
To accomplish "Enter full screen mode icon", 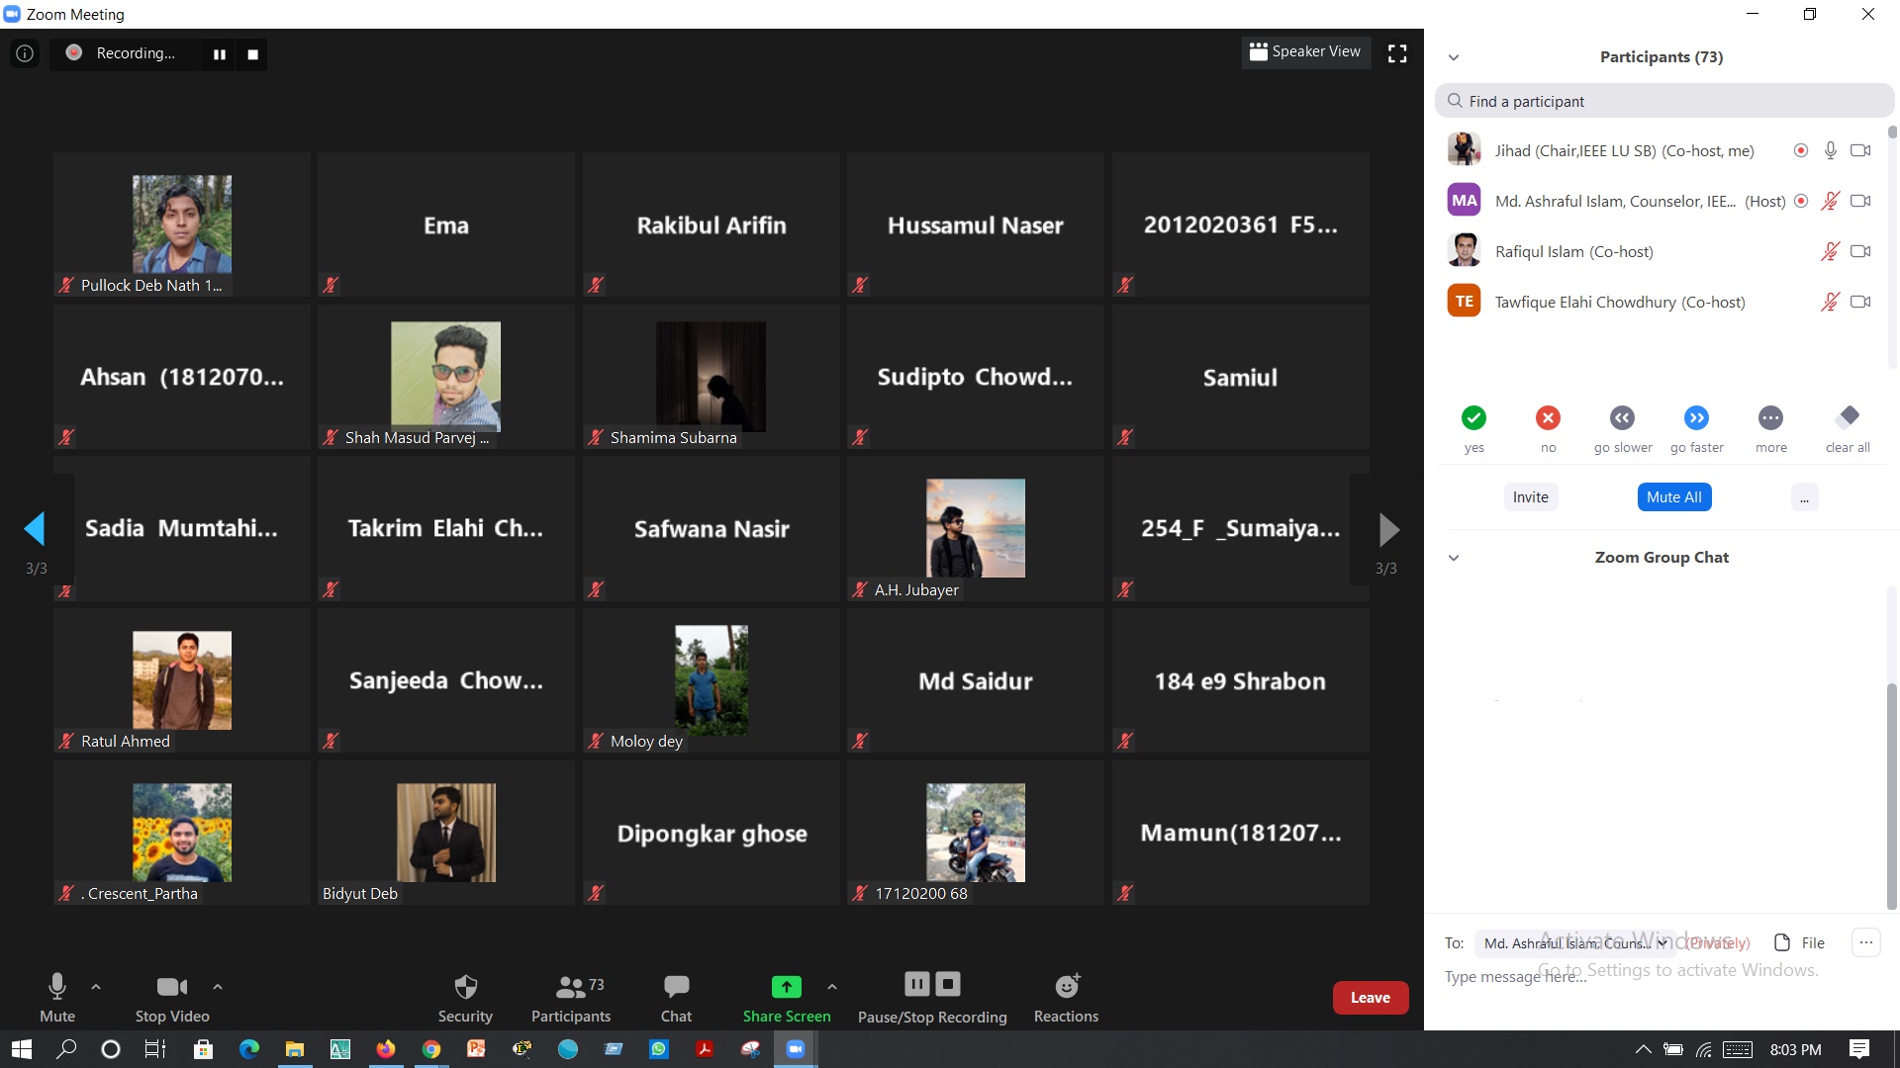I will (1397, 53).
